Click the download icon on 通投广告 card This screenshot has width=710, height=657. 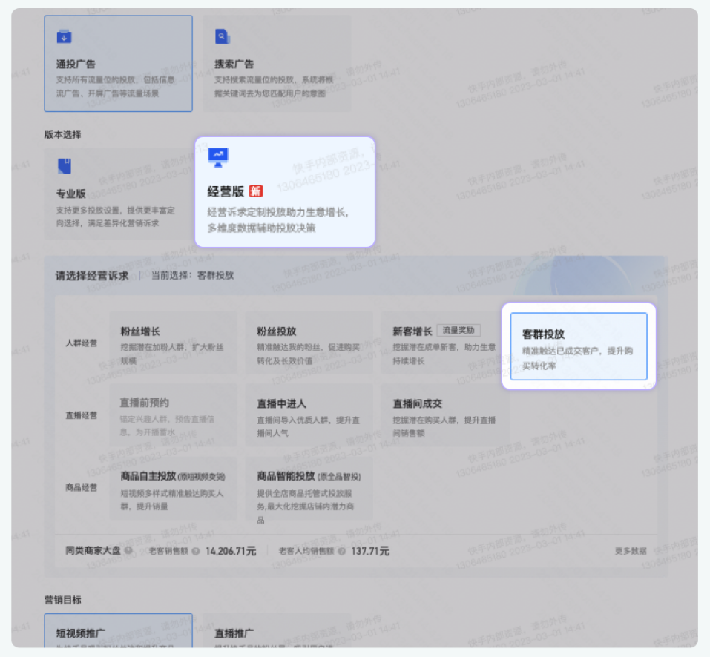click(65, 36)
